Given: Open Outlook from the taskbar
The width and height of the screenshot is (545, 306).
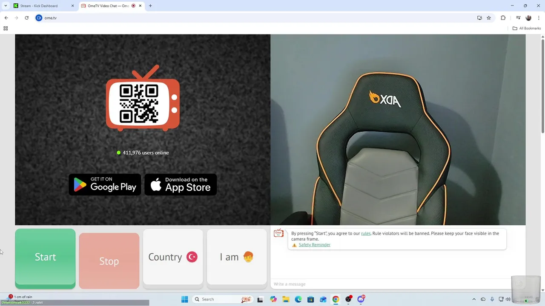Looking at the screenshot, I should (x=323, y=299).
